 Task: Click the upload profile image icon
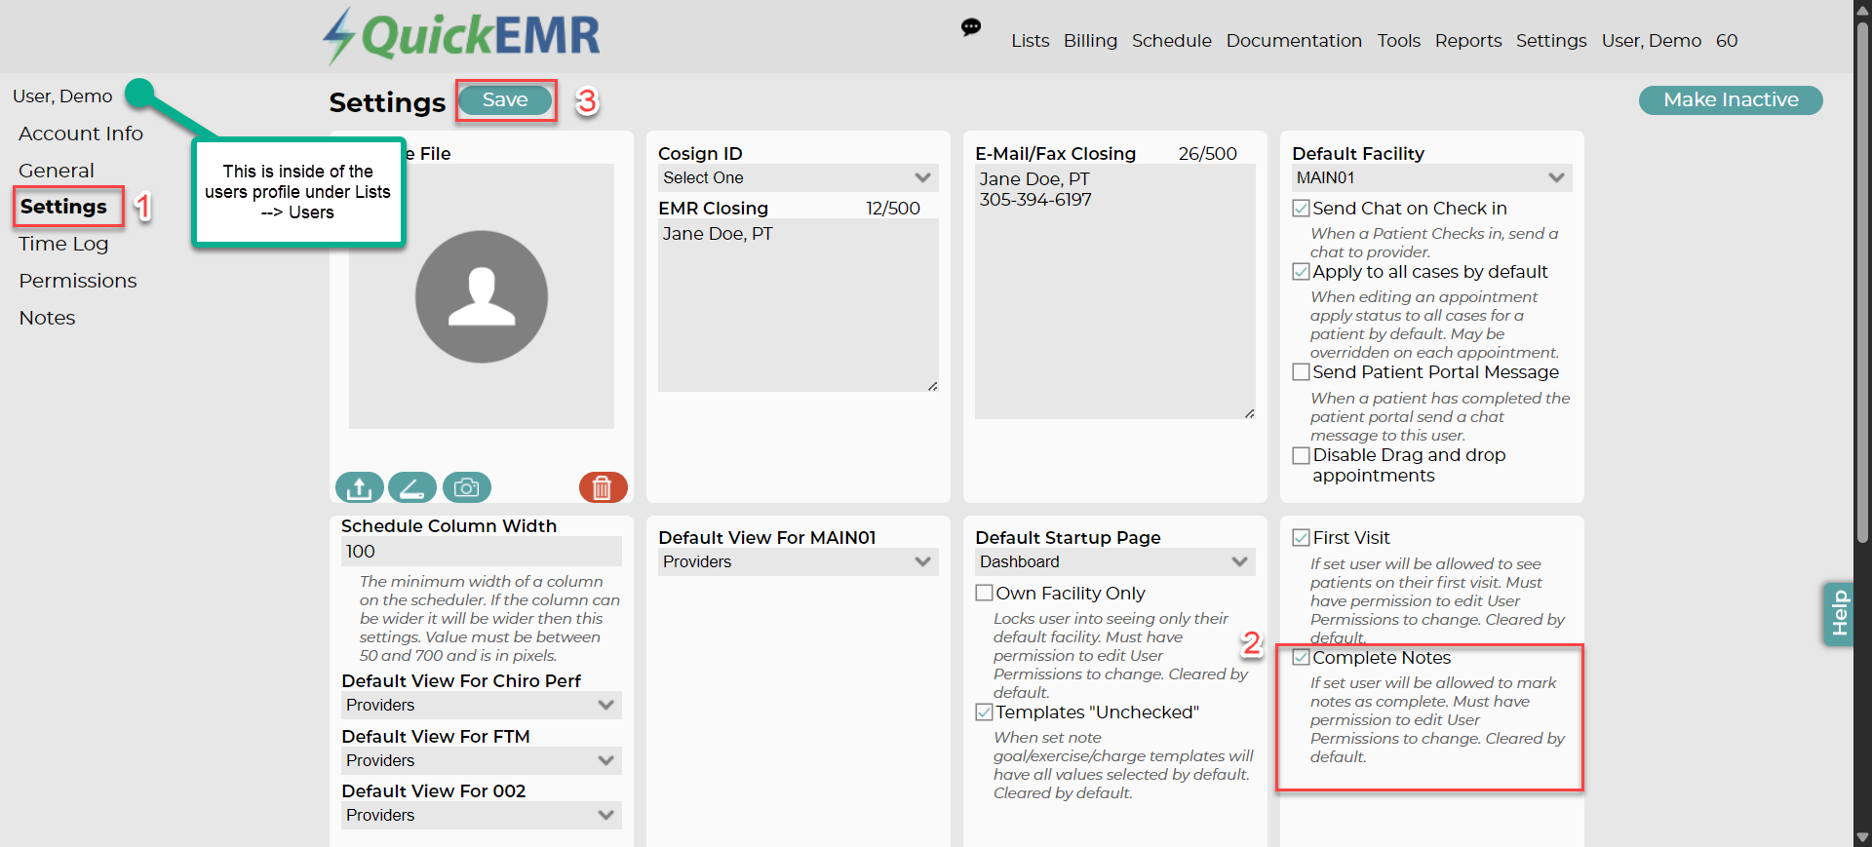pos(360,487)
